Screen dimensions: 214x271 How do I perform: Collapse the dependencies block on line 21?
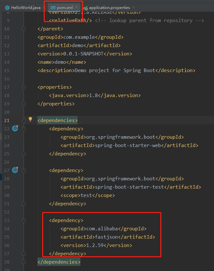pyautogui.click(x=24, y=120)
